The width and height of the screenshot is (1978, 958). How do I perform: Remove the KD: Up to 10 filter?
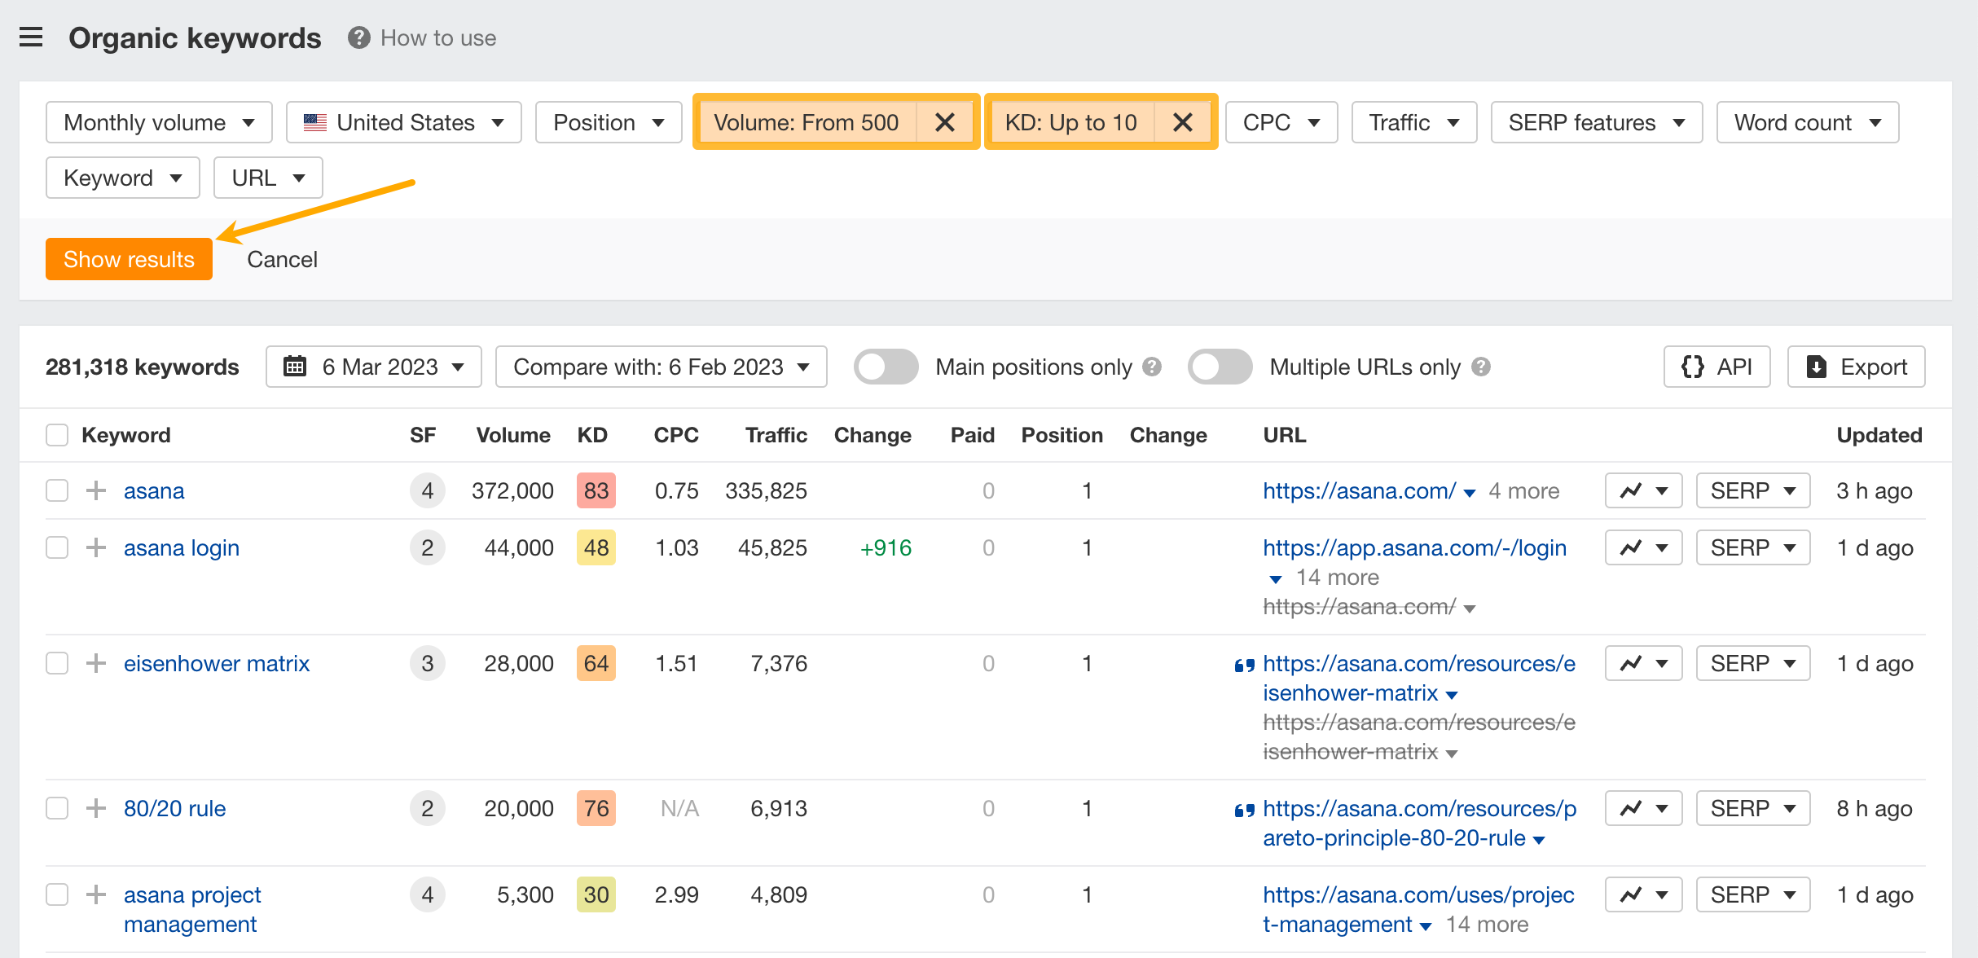tap(1183, 122)
